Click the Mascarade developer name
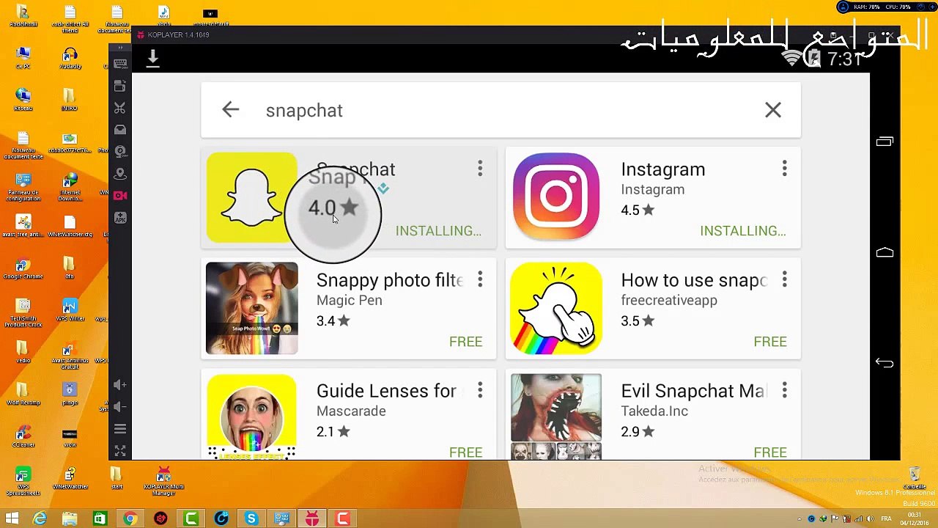The height and width of the screenshot is (528, 938). click(x=351, y=411)
